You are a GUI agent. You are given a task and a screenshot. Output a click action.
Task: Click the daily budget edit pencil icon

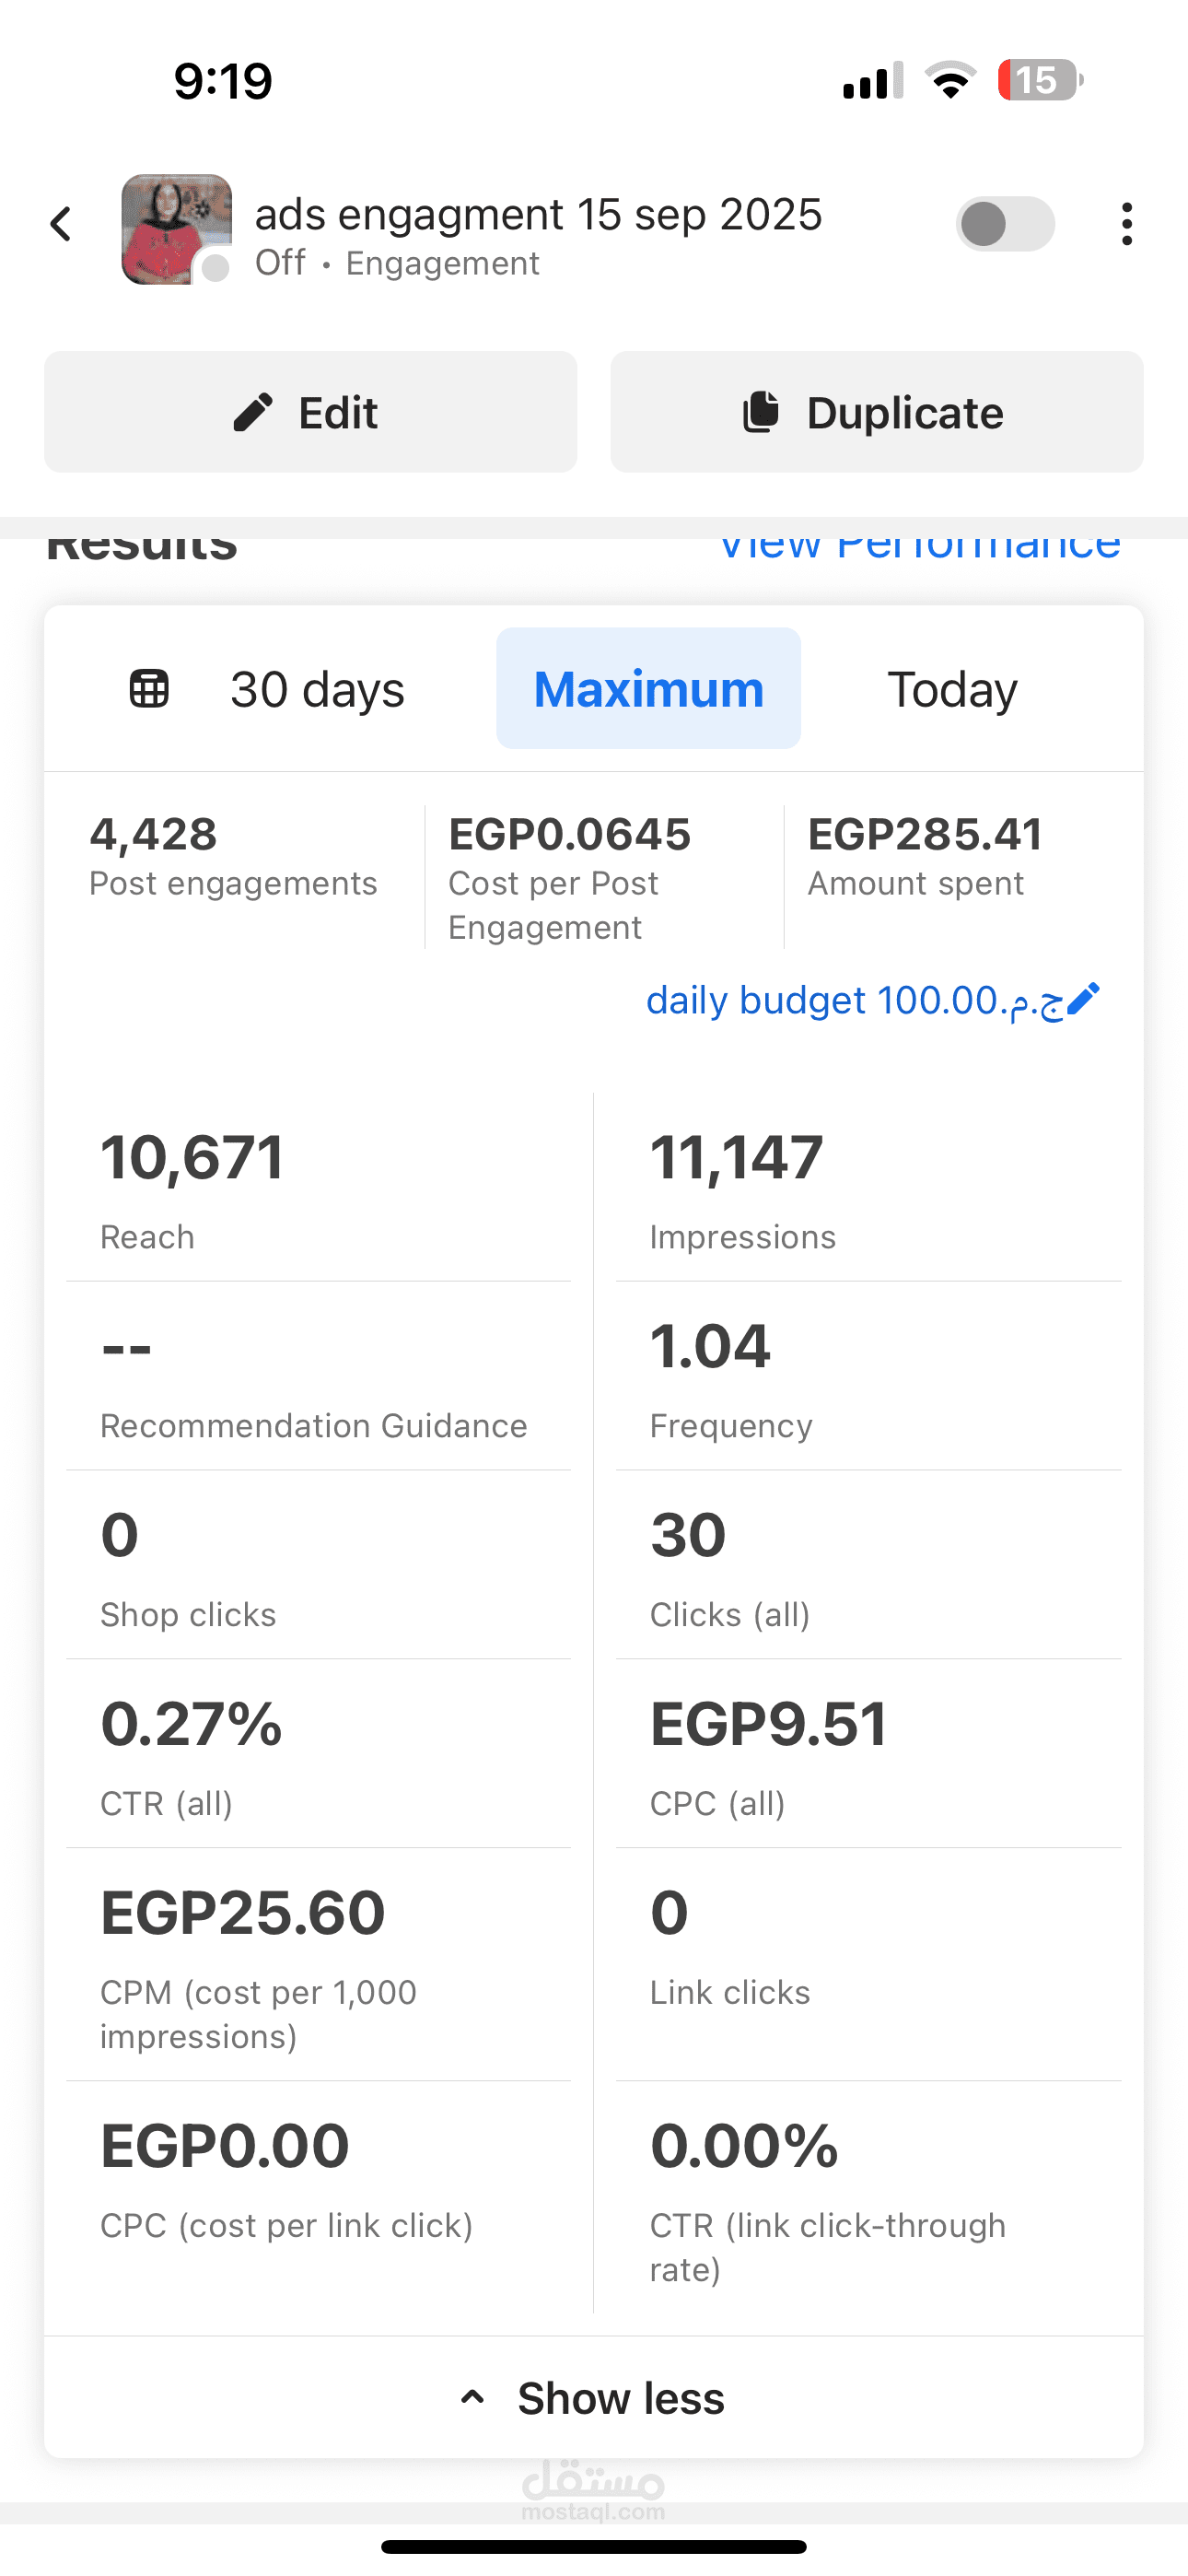1084,999
